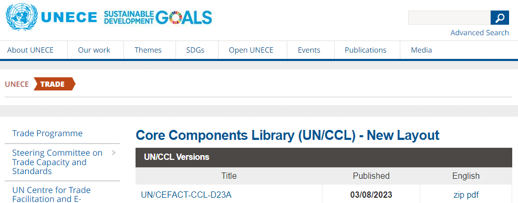Focus the site search text field
The image size is (518, 203).
tap(449, 17)
